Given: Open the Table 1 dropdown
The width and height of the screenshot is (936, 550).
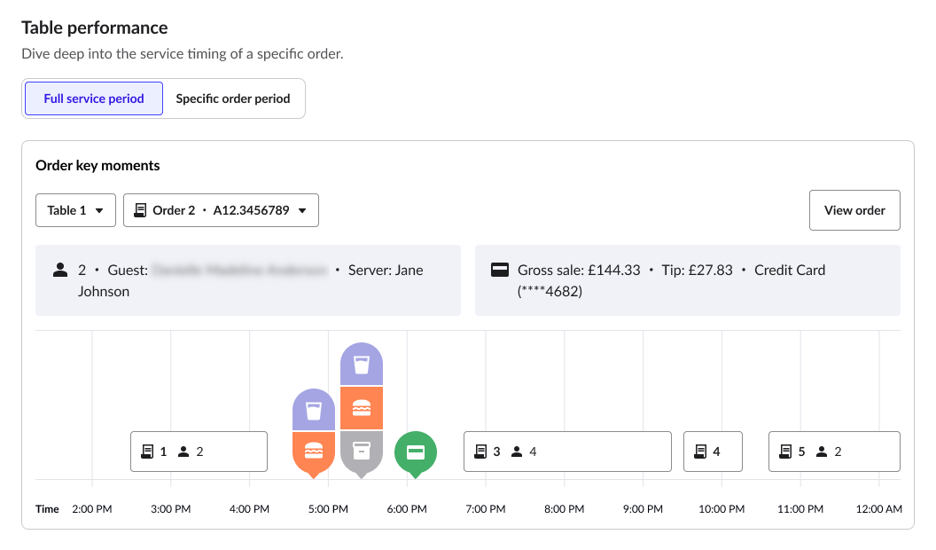Looking at the screenshot, I should tap(75, 210).
